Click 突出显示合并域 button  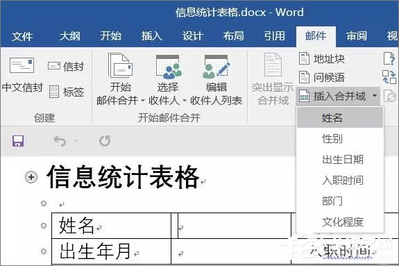273,79
